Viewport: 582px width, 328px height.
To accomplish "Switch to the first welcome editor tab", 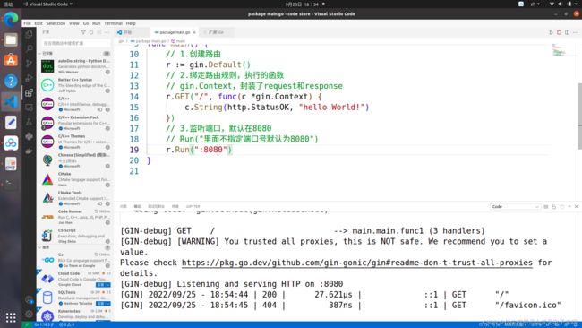I will pos(133,32).
